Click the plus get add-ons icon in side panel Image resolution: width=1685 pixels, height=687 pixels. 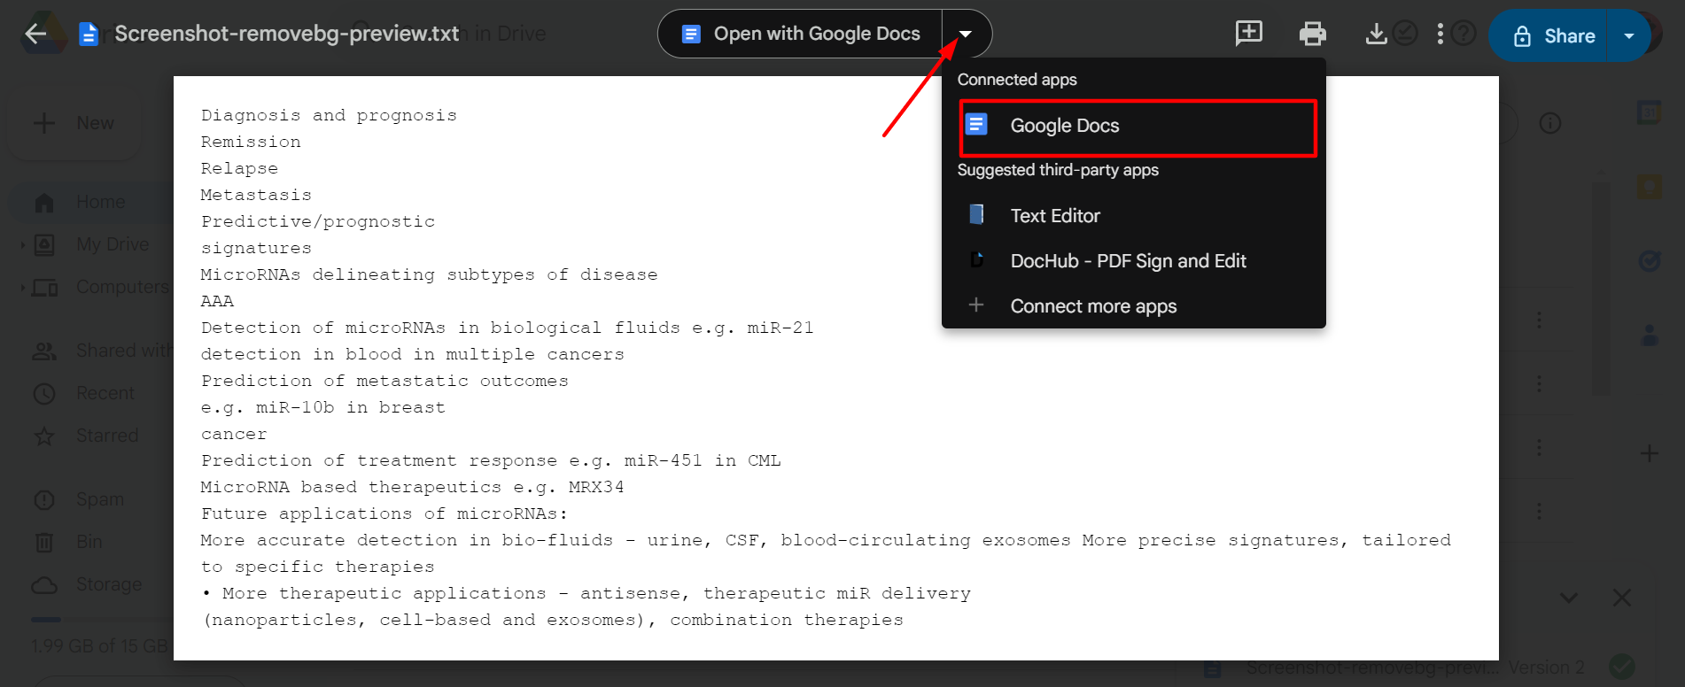(1649, 453)
